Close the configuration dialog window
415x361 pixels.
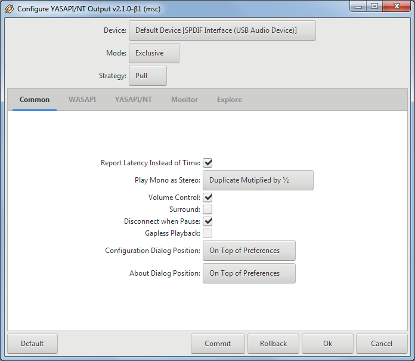coord(396,7)
